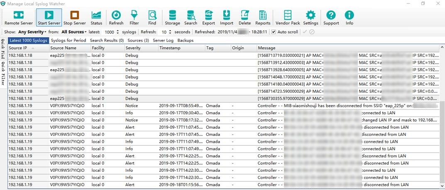This screenshot has width=445, height=190.
Task: Click the Message column header
Action: (348, 48)
